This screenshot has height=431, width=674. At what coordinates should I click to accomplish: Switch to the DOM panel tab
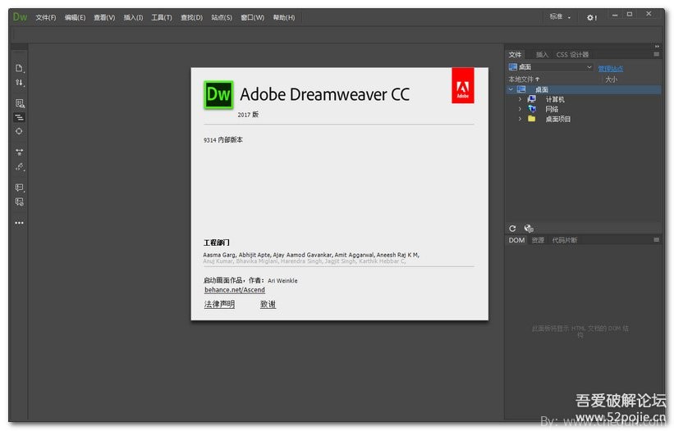pyautogui.click(x=516, y=240)
